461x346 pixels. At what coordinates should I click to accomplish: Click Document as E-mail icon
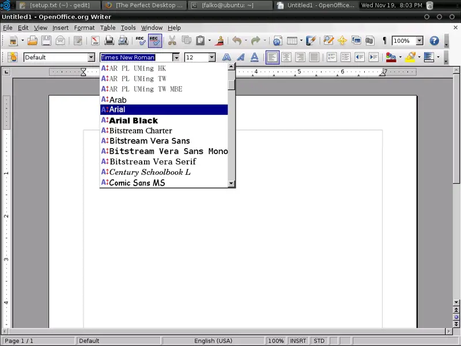click(x=61, y=40)
